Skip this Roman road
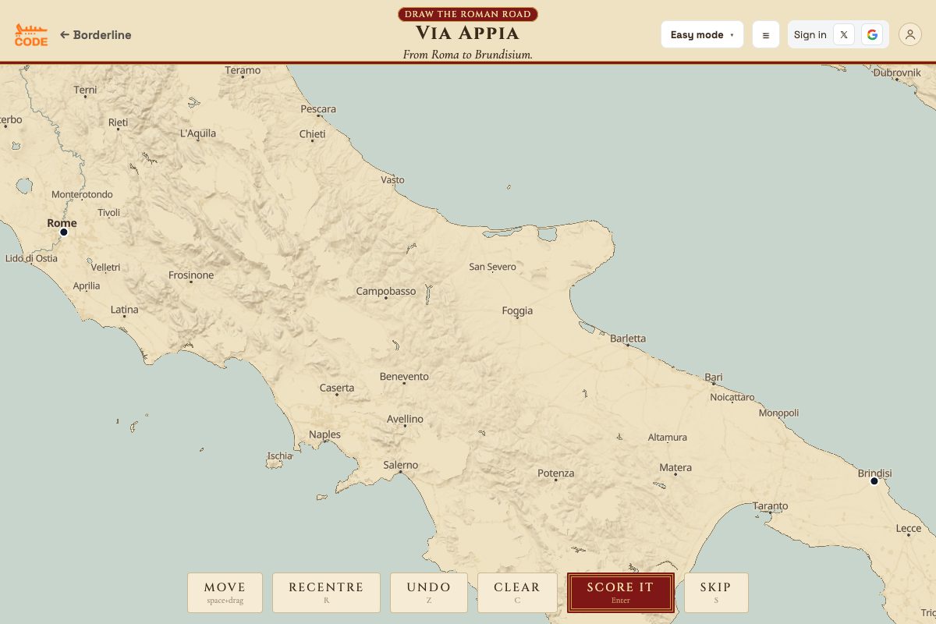Image resolution: width=936 pixels, height=624 pixels. tap(716, 593)
